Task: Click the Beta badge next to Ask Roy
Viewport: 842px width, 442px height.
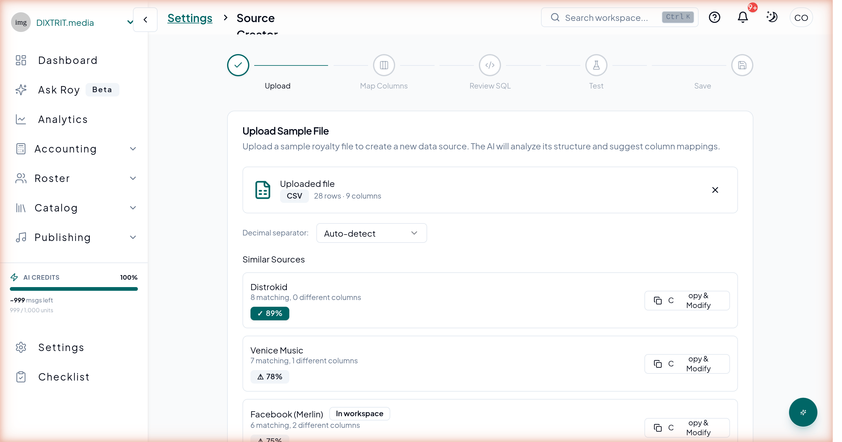Action: click(x=102, y=90)
